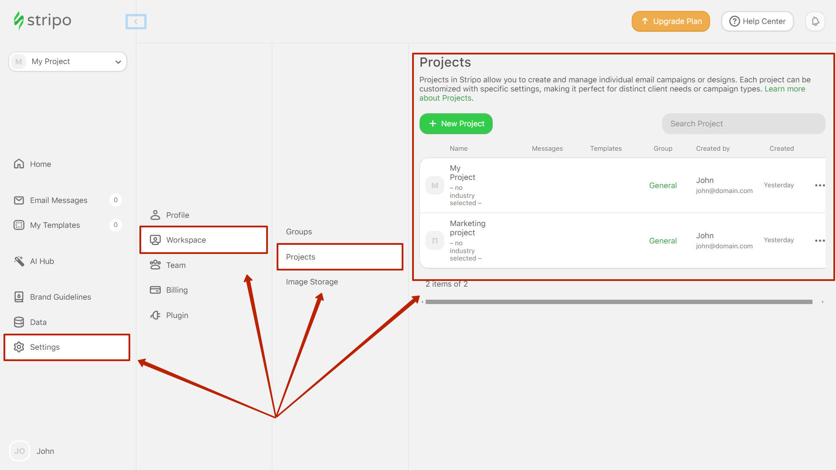836x470 pixels.
Task: Open the Learn more about Projects link
Action: [x=784, y=89]
